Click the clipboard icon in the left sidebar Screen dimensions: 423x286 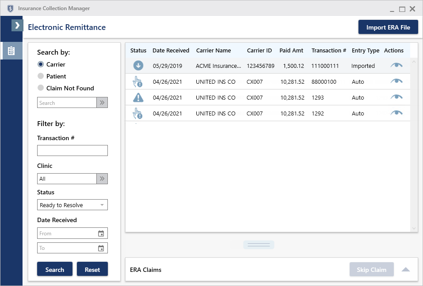(11, 51)
